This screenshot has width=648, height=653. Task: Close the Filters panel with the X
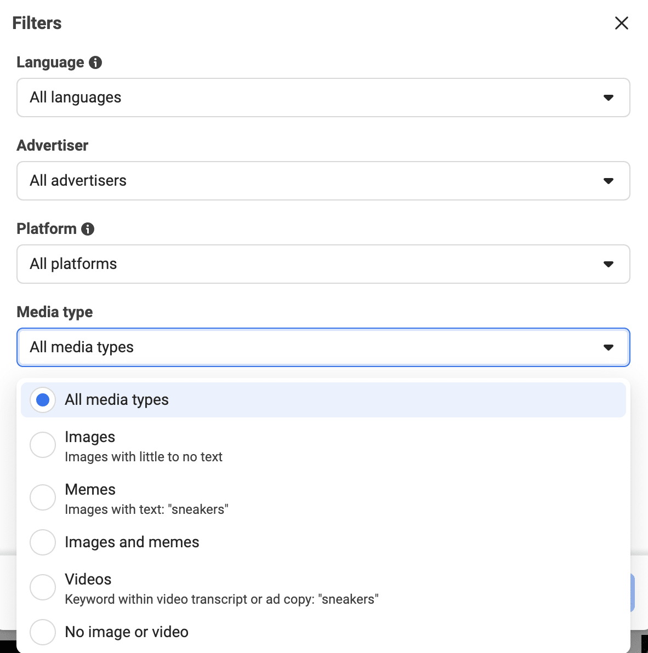point(621,23)
